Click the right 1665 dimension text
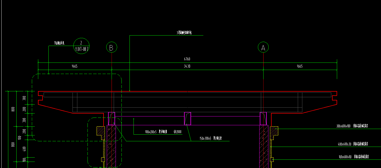This screenshot has width=381, height=168. (x=300, y=66)
